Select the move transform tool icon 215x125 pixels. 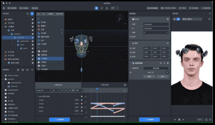click(97, 8)
